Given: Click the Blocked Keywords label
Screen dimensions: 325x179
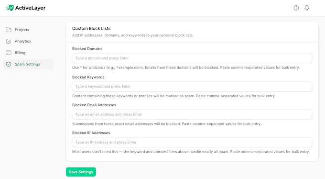Looking at the screenshot, I should (x=88, y=77).
